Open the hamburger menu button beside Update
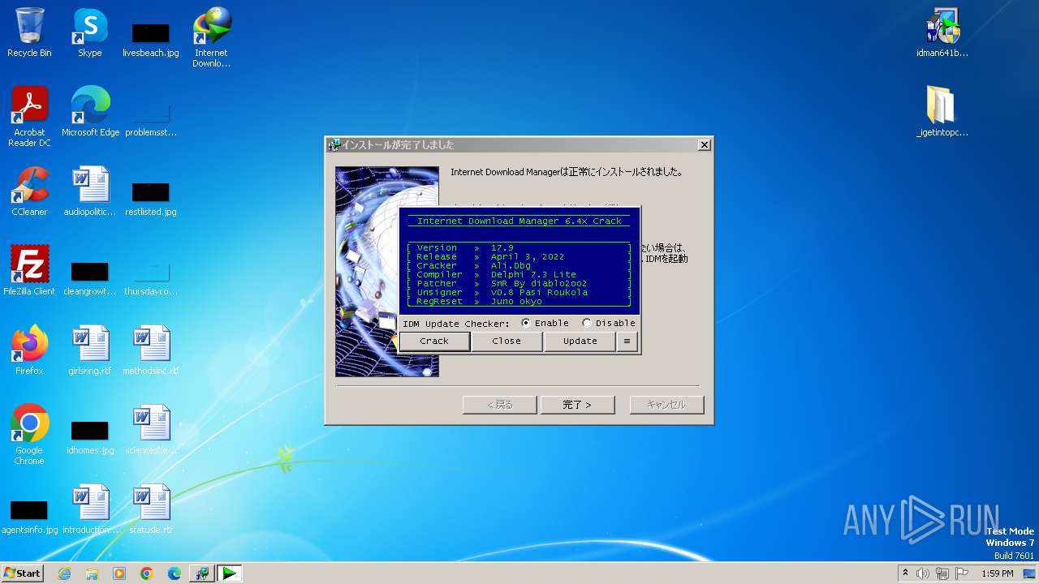 tap(627, 341)
